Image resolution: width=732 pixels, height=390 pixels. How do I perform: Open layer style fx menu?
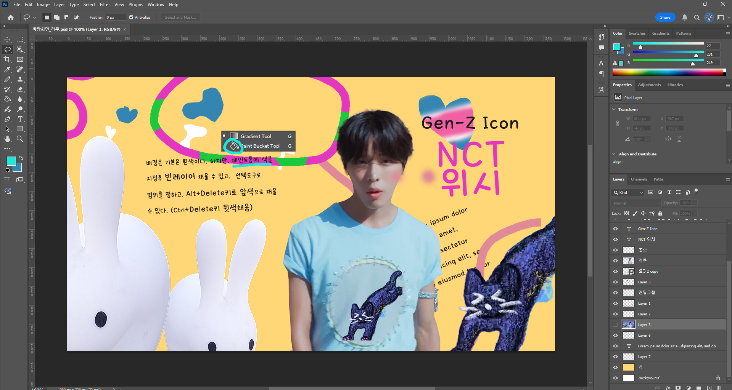tap(668, 388)
